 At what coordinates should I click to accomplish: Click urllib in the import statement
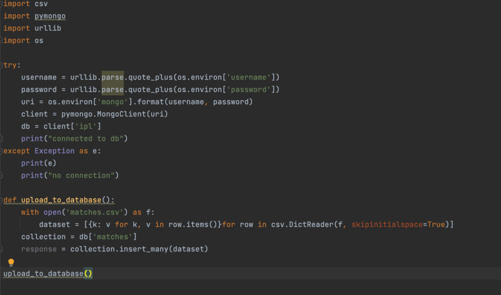(x=47, y=28)
